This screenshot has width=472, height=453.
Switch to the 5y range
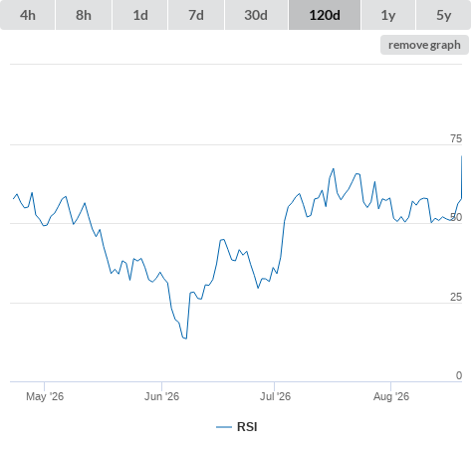click(444, 15)
